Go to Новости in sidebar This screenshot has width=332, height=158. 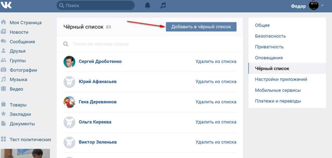(19, 32)
